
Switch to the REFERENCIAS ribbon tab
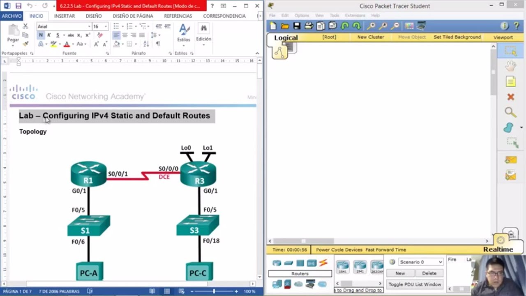(178, 16)
